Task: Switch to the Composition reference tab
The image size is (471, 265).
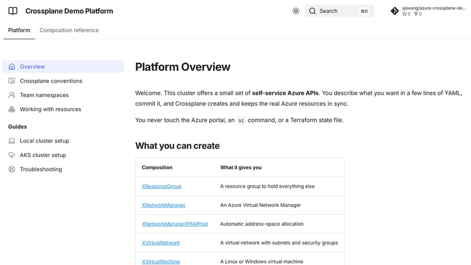Action: point(69,31)
